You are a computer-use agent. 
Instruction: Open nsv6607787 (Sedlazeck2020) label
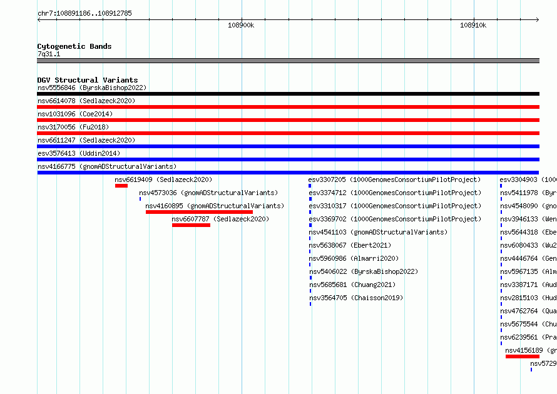coord(220,219)
